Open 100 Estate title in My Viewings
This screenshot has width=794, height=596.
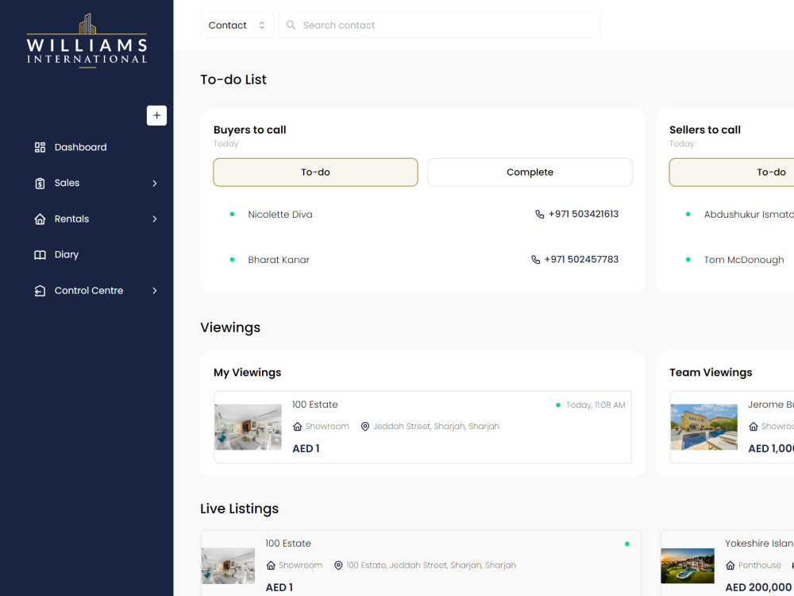click(315, 404)
